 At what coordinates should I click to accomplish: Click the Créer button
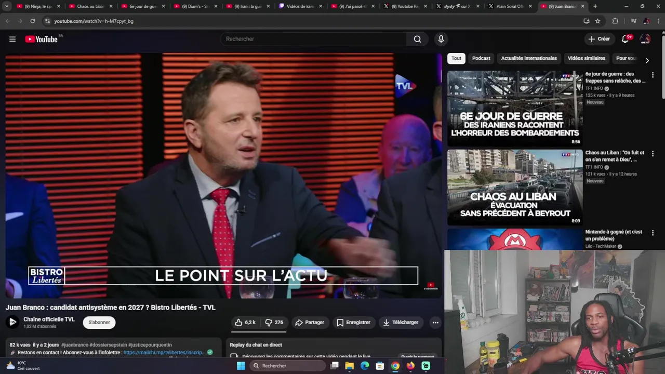tap(599, 39)
